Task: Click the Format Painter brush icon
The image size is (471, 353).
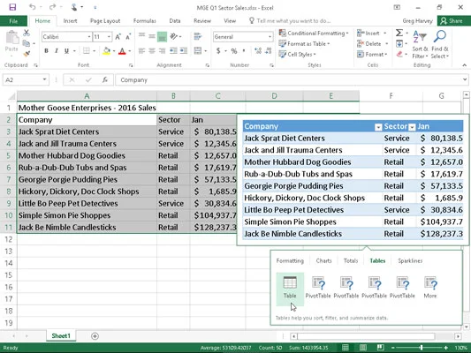Action: (27, 54)
